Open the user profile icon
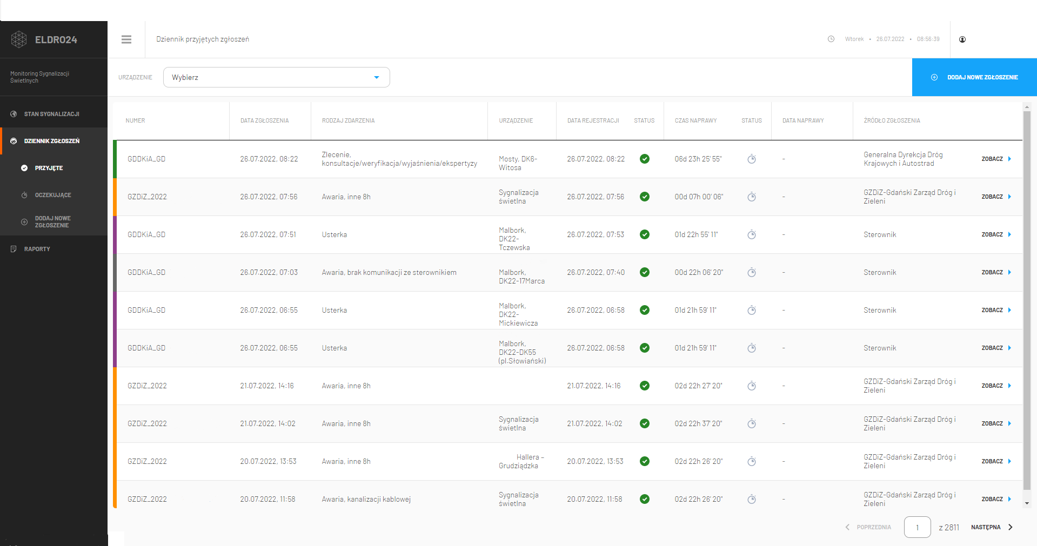The height and width of the screenshot is (546, 1037). 962,39
